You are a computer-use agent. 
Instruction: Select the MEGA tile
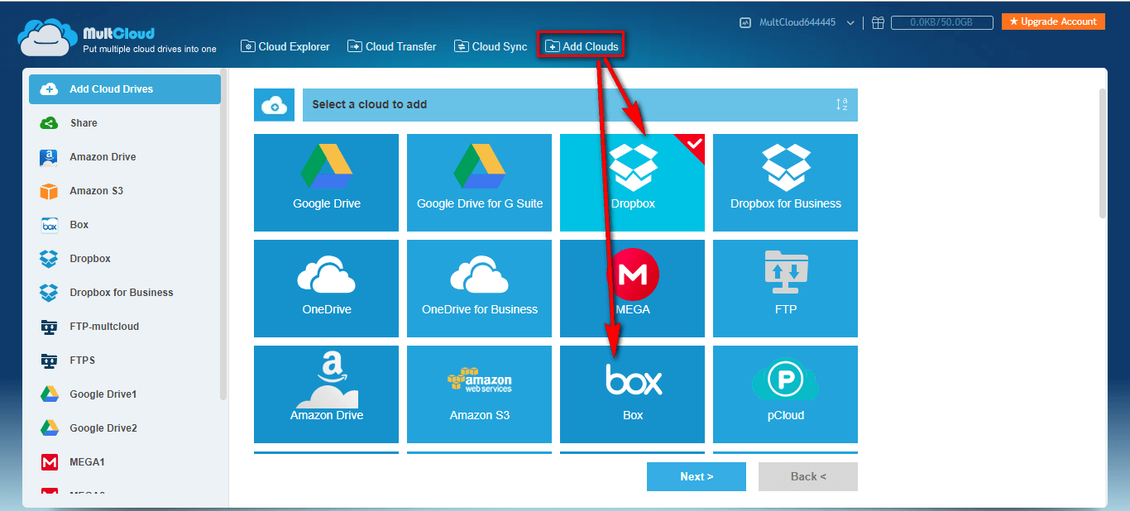tap(632, 289)
